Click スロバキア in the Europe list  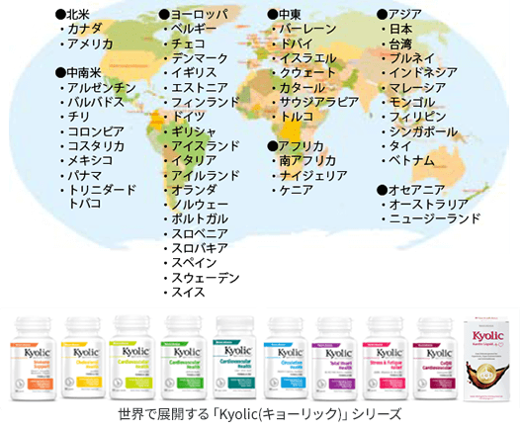200,248
